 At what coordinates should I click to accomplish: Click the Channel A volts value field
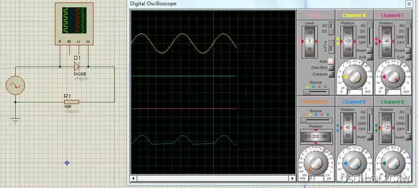pos(354,92)
